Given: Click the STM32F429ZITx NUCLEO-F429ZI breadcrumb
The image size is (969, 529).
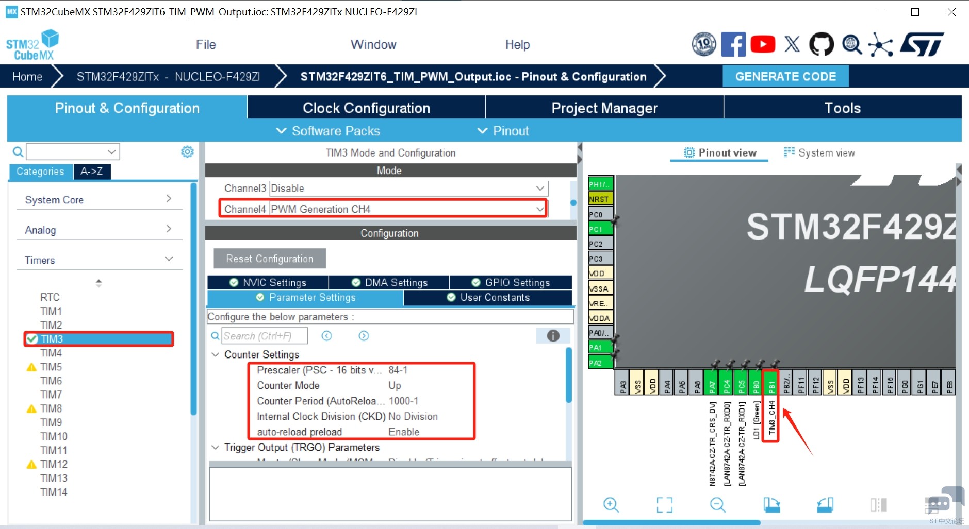Looking at the screenshot, I should [168, 76].
